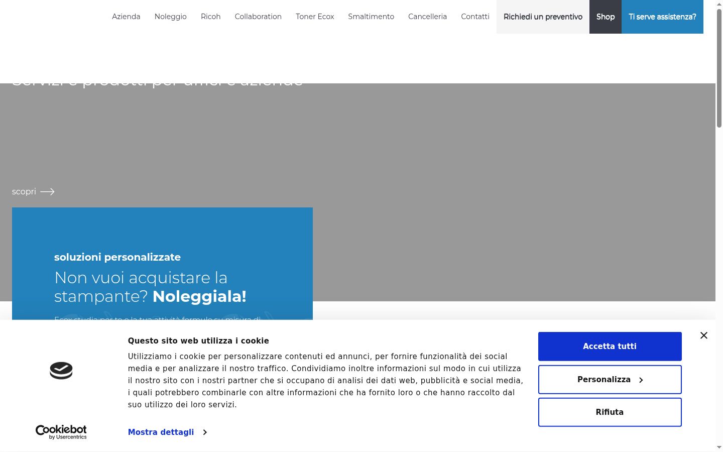Open the Toner Ecox page
This screenshot has width=723, height=452.
pos(315,17)
